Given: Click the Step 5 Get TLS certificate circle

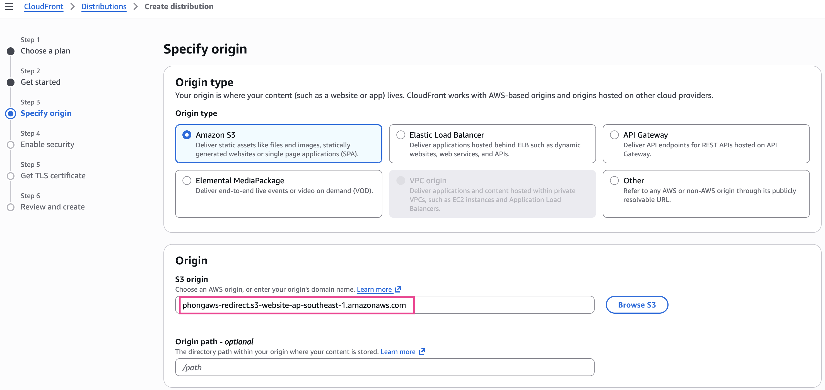Looking at the screenshot, I should point(11,176).
